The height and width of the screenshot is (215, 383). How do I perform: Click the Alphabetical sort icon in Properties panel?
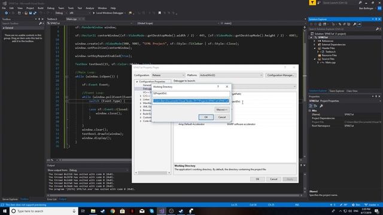point(315,106)
